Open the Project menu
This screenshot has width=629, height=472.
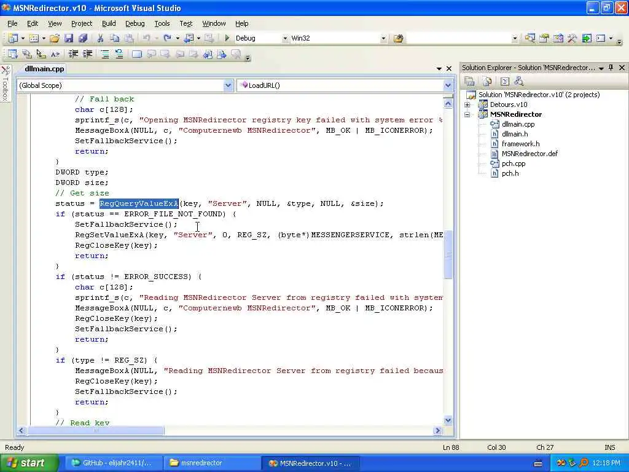pyautogui.click(x=82, y=23)
